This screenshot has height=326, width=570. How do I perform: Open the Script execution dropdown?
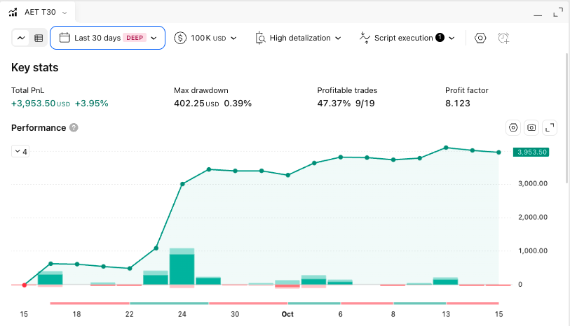click(407, 38)
